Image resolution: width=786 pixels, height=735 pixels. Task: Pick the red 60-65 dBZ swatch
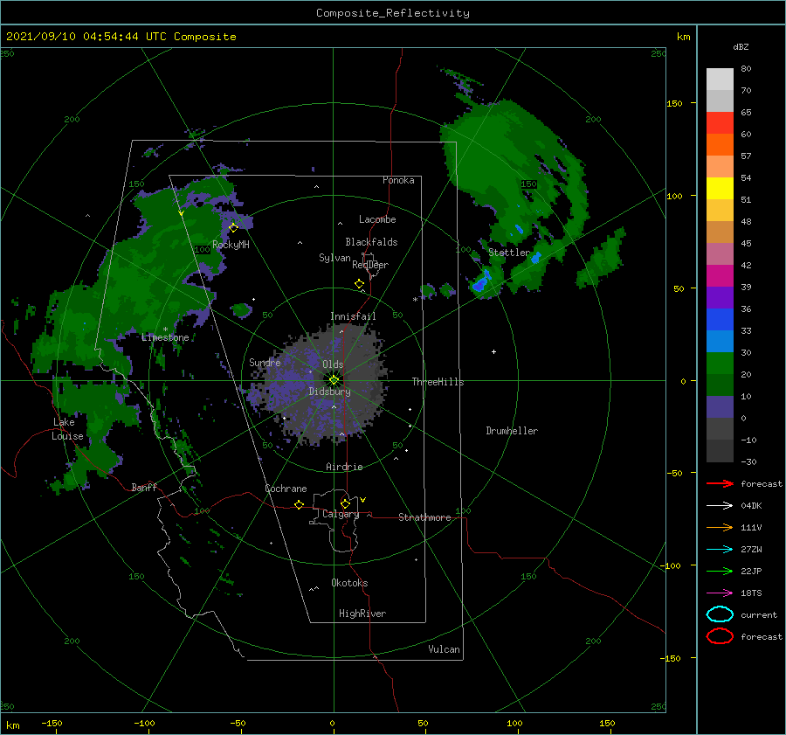pos(720,123)
